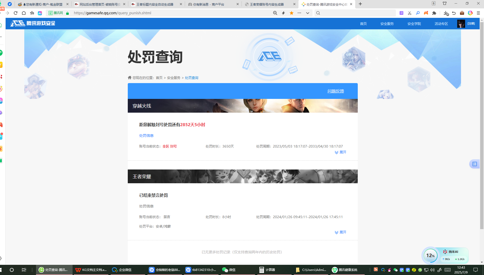Click the undo/restore closed tab icon
The image size is (484, 275).
(x=454, y=13)
